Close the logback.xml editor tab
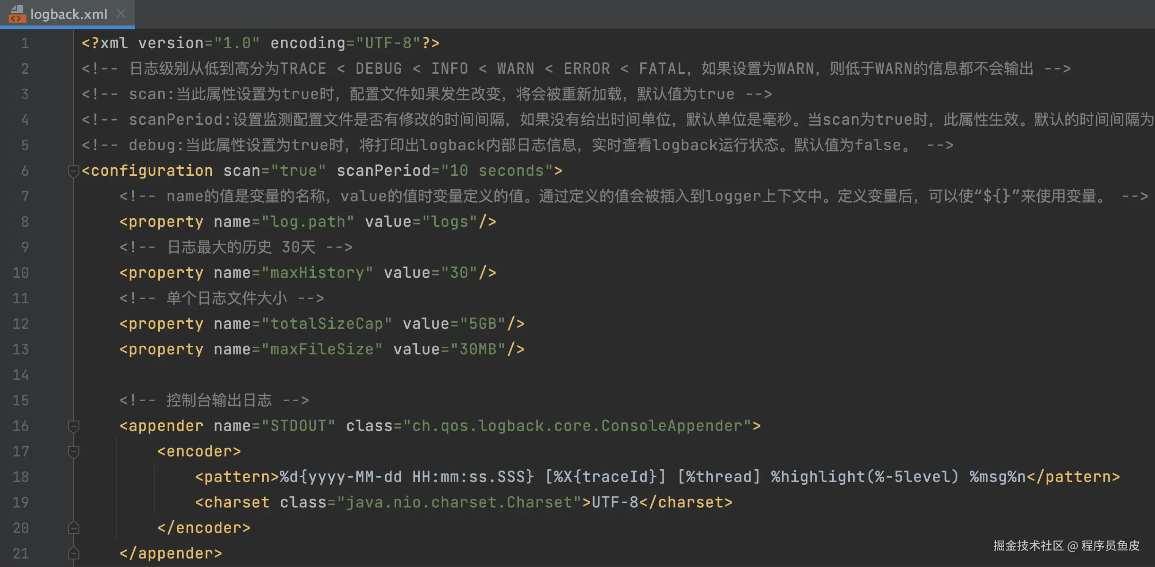This screenshot has height=567, width=1155. 121,14
